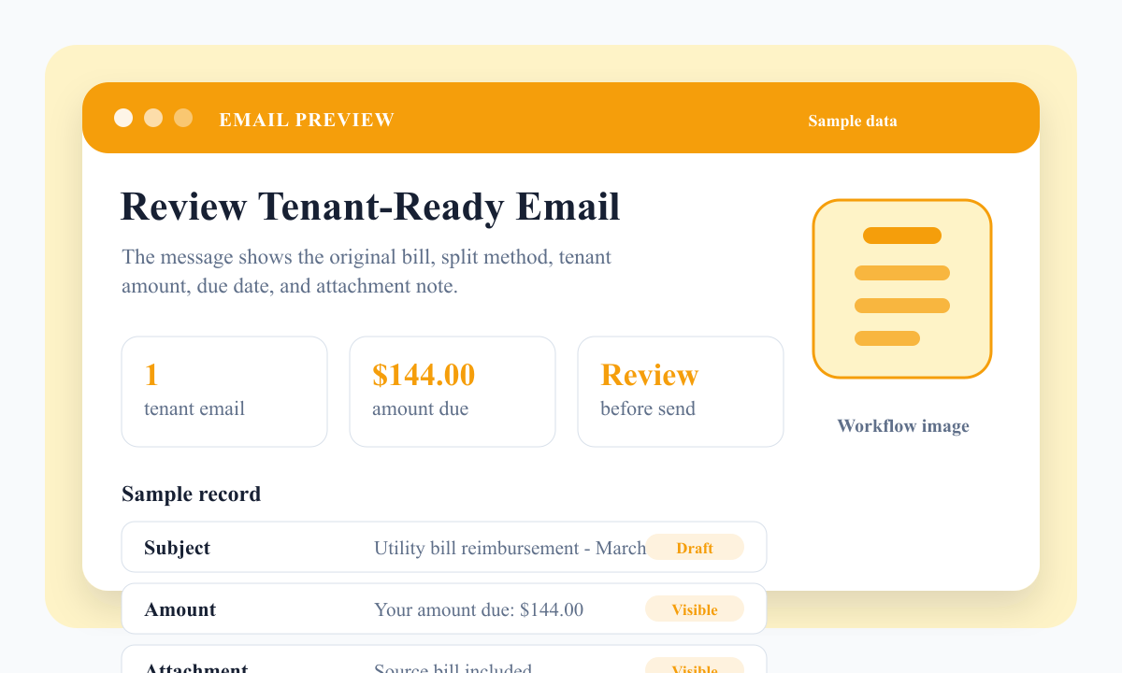Click the third window control dot
1122x673 pixels.
point(183,118)
